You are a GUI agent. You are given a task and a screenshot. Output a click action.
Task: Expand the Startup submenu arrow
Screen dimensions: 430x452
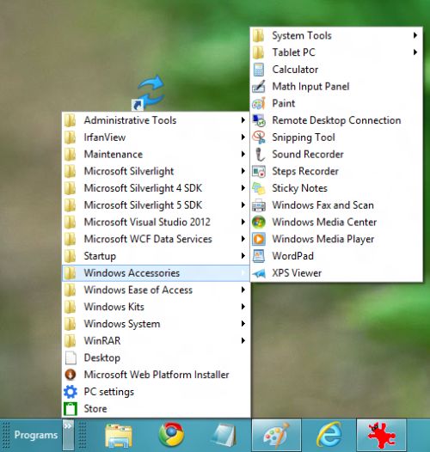[243, 256]
